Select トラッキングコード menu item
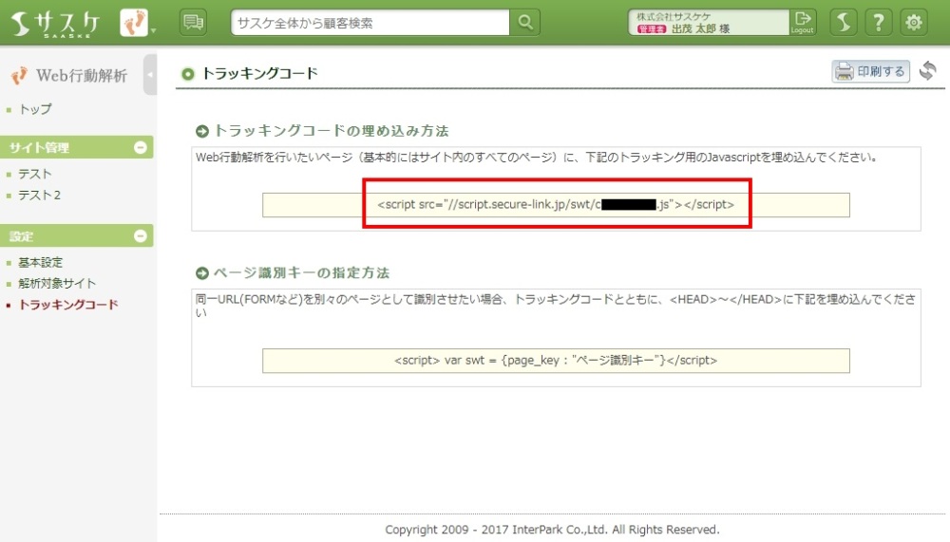 click(67, 305)
